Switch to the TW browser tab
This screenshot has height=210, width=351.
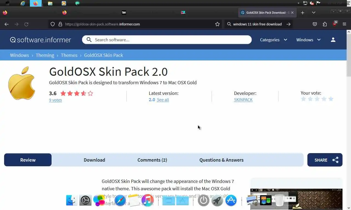[x=124, y=13]
